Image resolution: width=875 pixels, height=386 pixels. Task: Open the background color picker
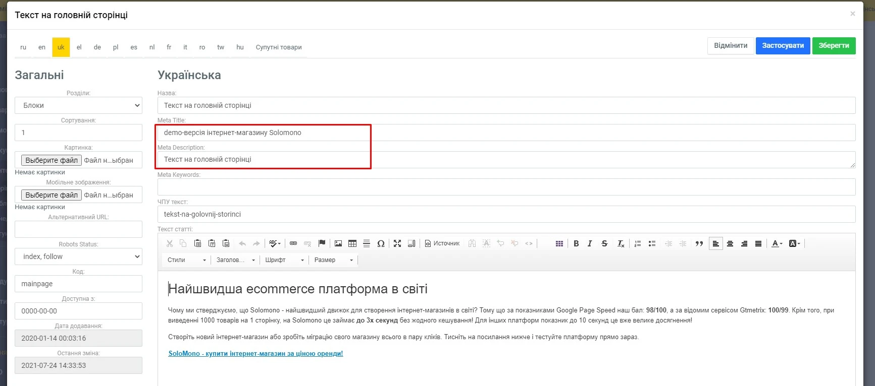[x=794, y=243]
